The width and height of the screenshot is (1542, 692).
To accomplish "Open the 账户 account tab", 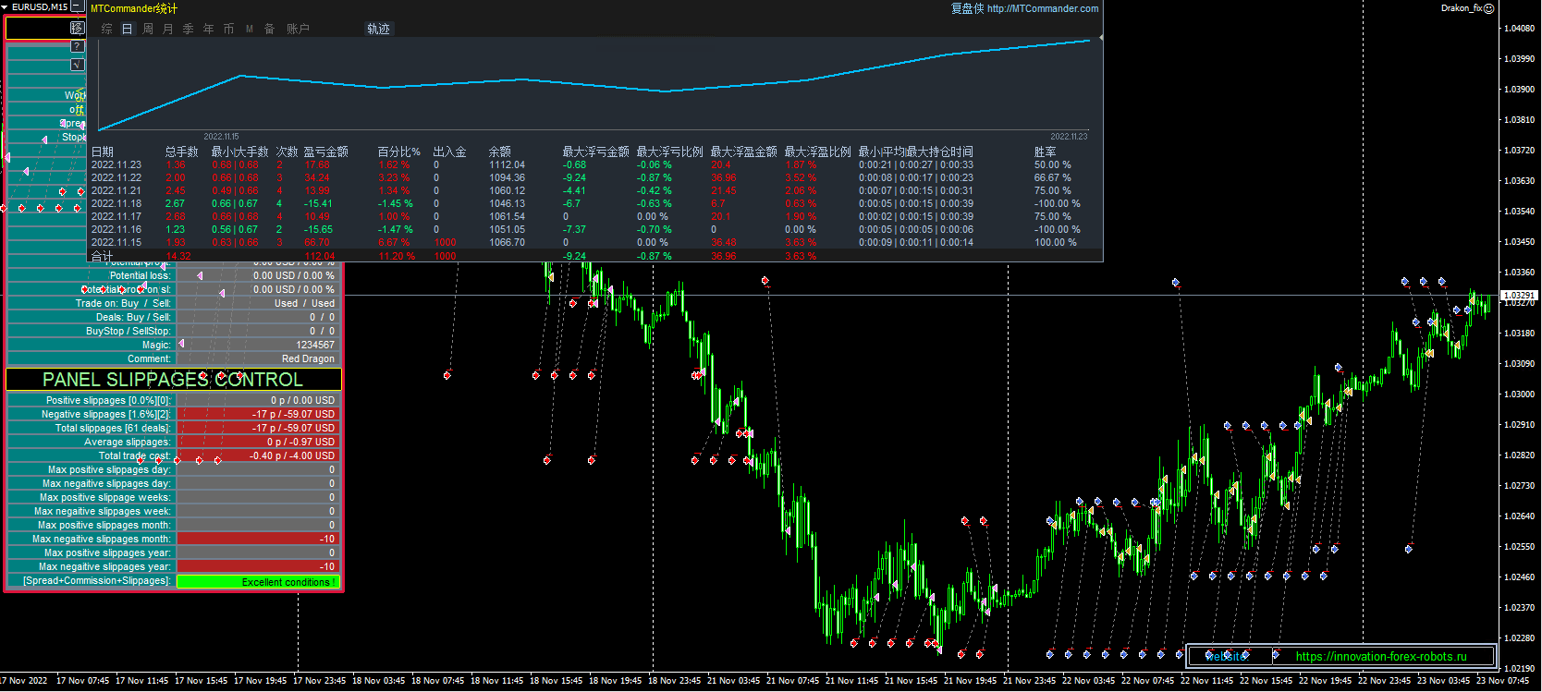I will (298, 29).
